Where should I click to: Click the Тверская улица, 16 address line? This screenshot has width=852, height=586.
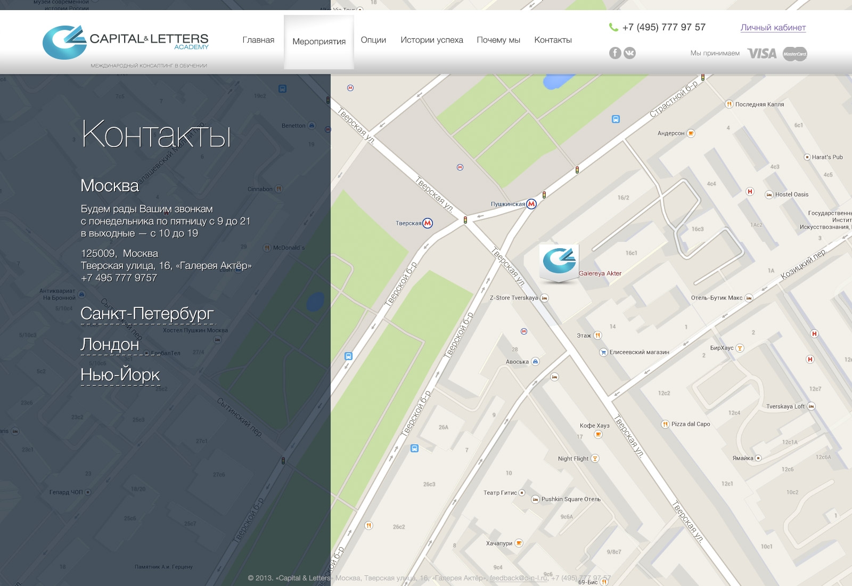point(166,265)
